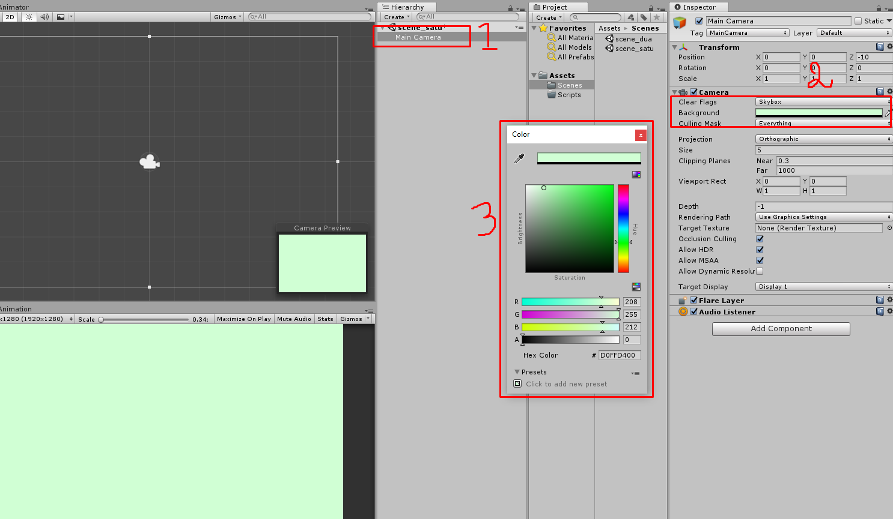Disable the Allow MSAA checkbox

pos(759,260)
